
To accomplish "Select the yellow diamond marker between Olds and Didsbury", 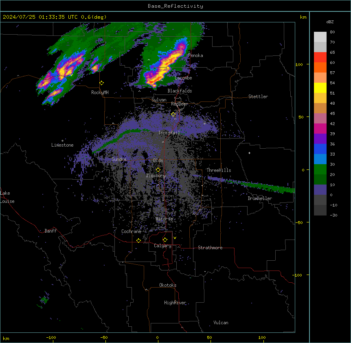I will tap(158, 170).
